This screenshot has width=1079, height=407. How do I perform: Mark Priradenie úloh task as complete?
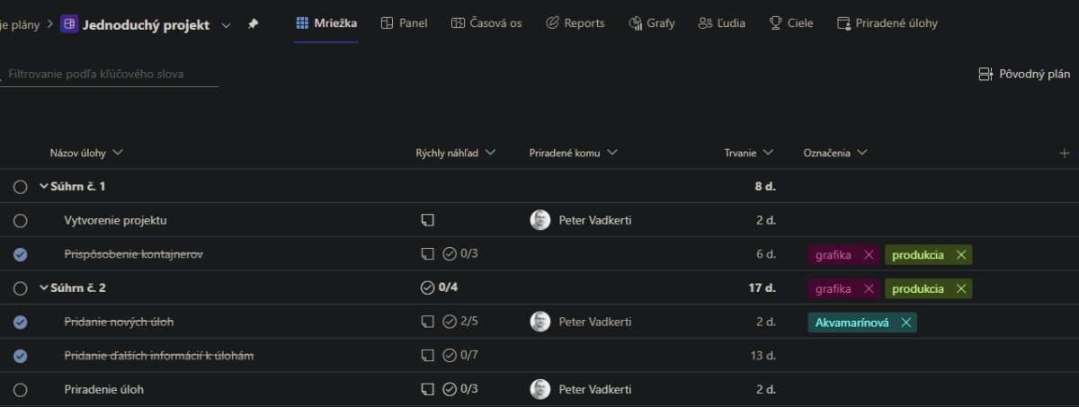click(21, 390)
